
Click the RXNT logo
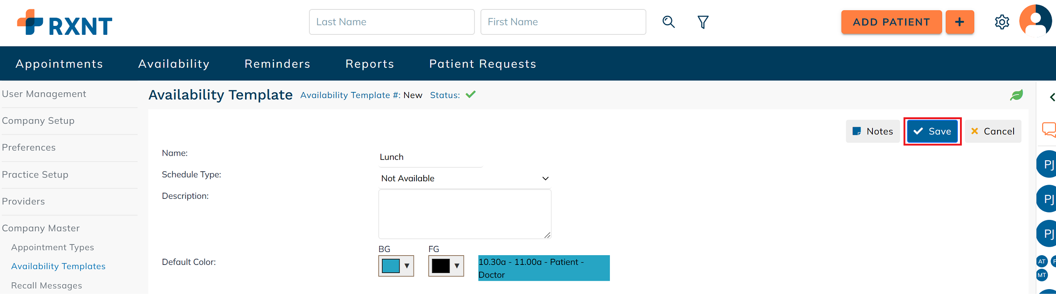click(65, 22)
